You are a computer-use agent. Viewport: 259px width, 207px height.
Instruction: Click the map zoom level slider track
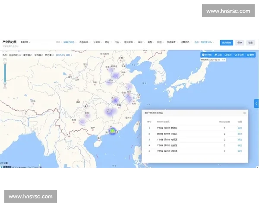(x=5, y=74)
